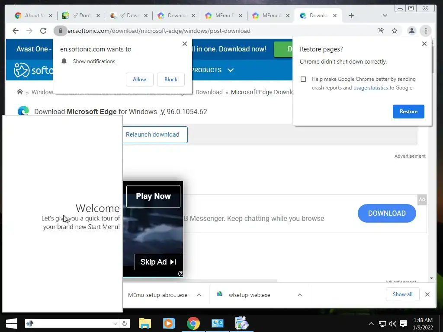
Task: Switch to Chrome in the taskbar
Action: [193, 323]
